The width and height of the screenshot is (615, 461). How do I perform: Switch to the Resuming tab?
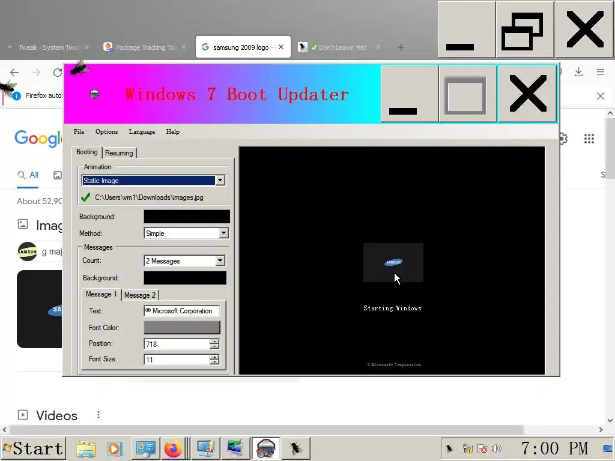(119, 153)
